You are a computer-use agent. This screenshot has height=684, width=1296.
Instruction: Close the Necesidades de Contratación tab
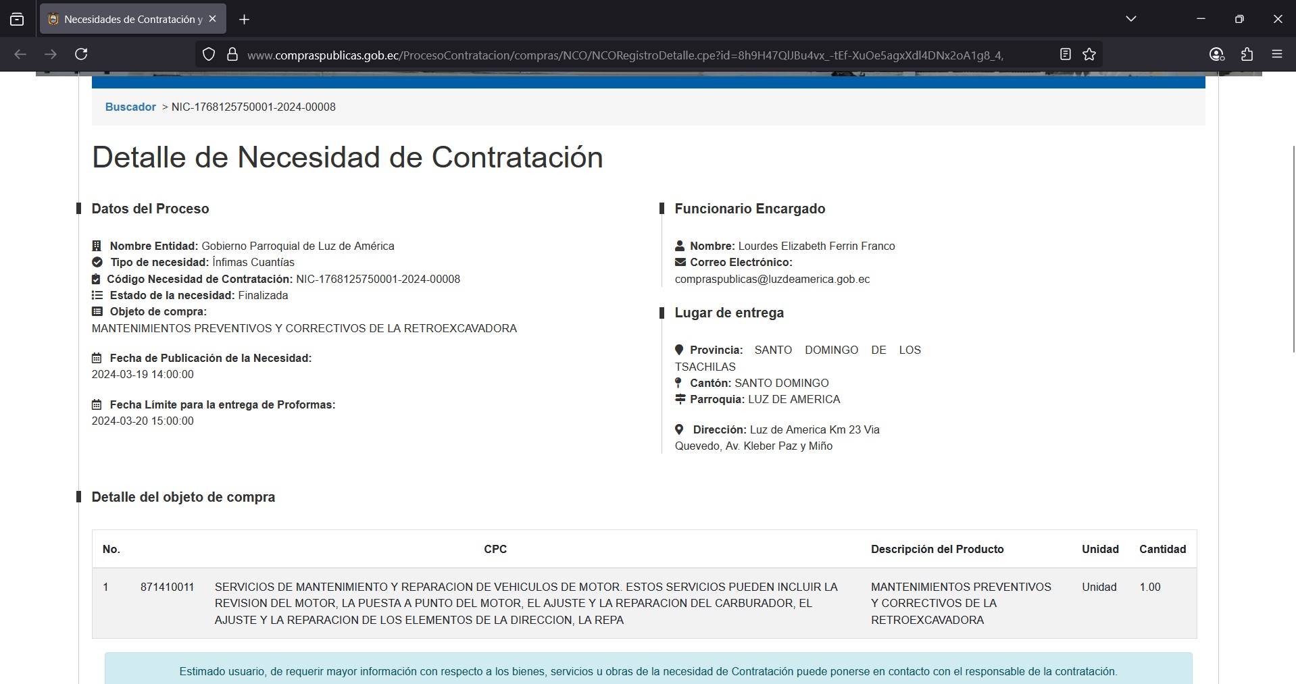point(212,19)
